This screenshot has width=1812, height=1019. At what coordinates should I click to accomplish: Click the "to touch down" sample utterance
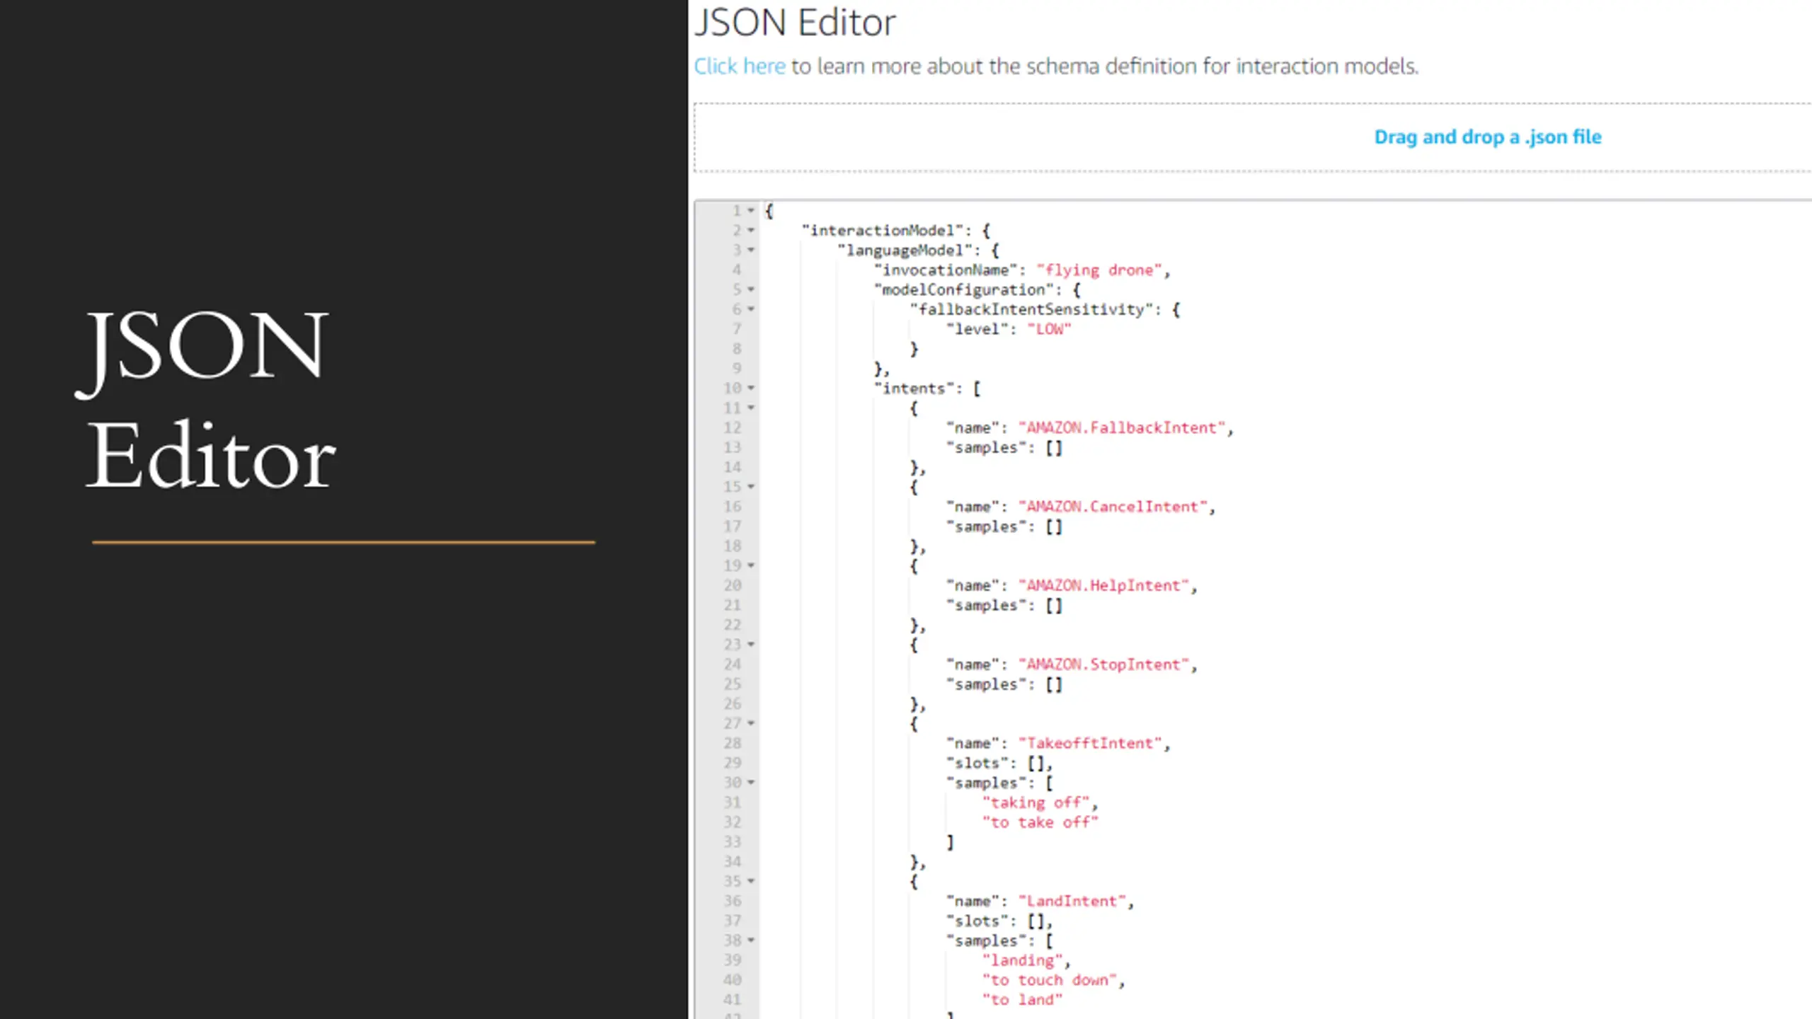tap(1050, 980)
